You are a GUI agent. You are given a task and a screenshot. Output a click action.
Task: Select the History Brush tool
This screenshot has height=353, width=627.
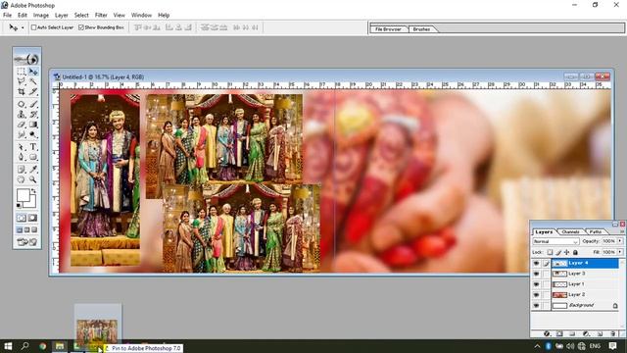[33, 115]
